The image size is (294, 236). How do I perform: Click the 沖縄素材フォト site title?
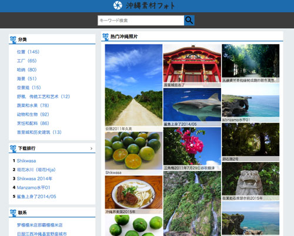click(x=150, y=5)
